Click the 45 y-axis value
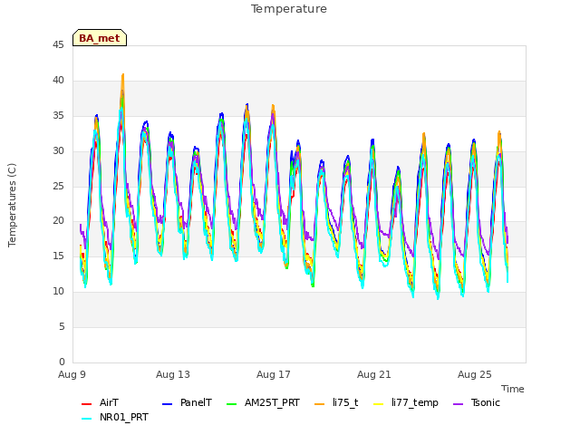 (x=58, y=44)
